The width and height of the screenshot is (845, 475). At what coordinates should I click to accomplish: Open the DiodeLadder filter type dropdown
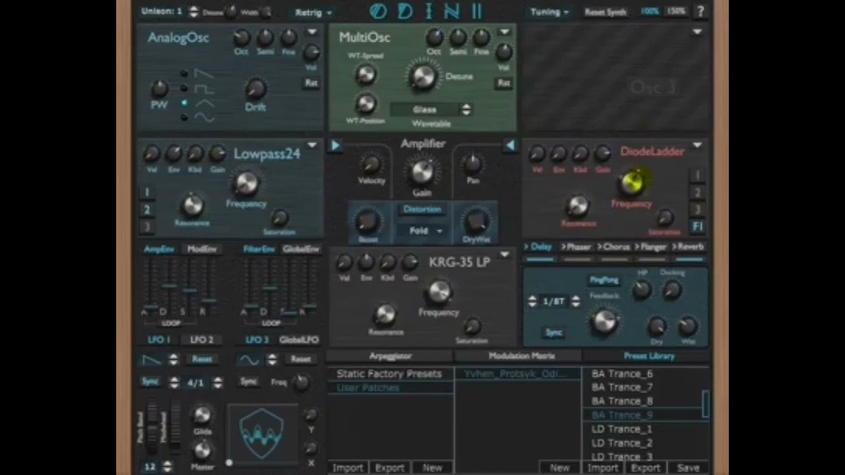pos(697,146)
